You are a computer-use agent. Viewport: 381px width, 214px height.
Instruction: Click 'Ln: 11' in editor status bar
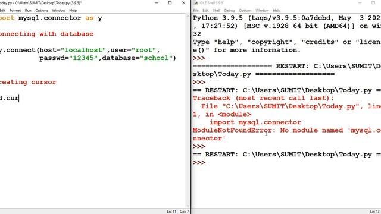click(x=171, y=212)
